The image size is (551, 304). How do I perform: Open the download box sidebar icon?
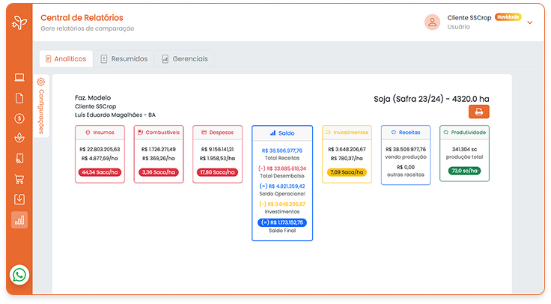coord(19,199)
